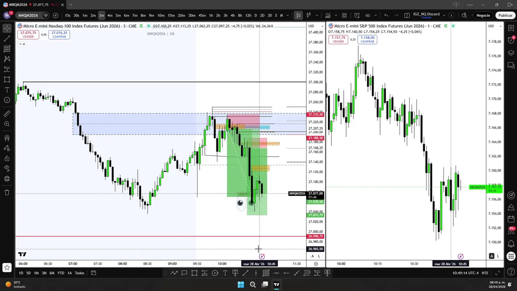517x291 pixels.
Task: Switch to the 1m timeframe
Action: [x=85, y=15]
